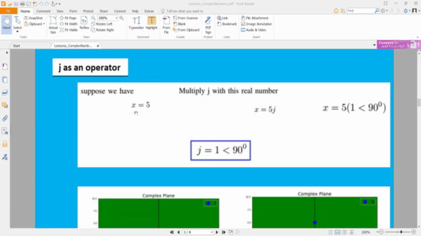
Task: Open the Extras ribbon tab
Action: 149,11
